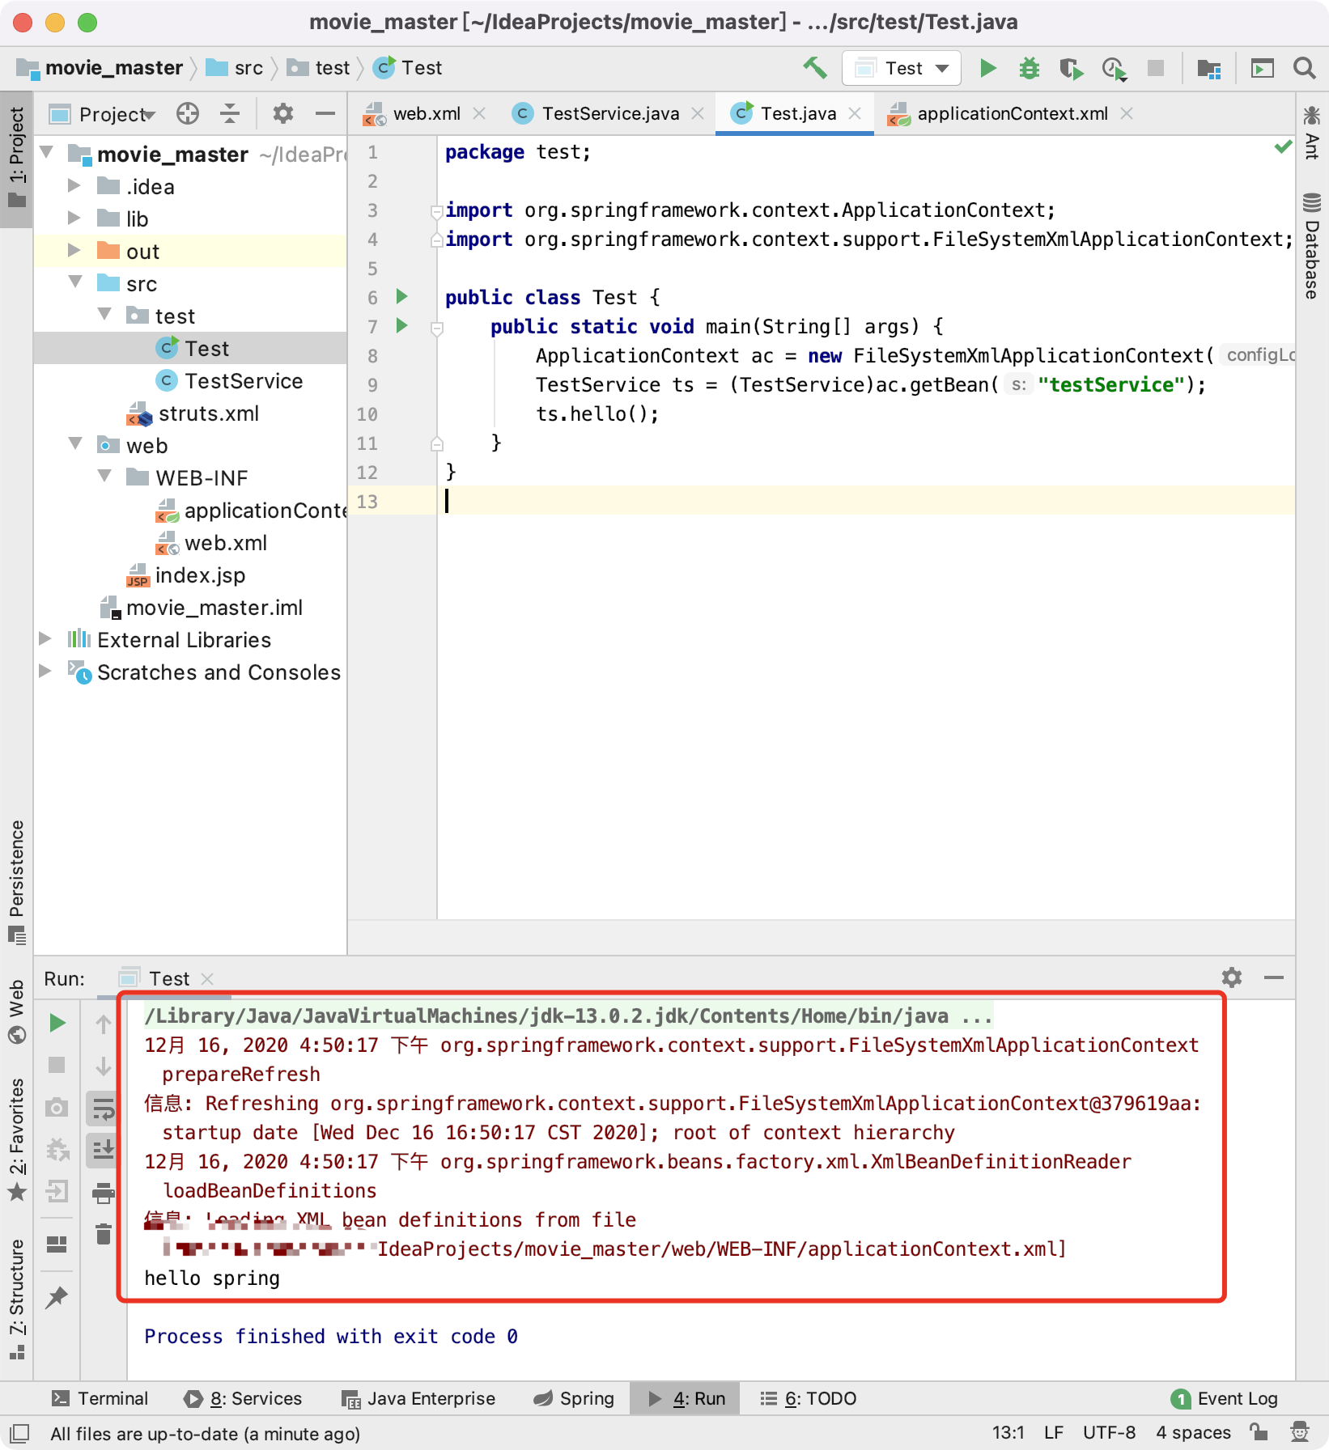Screen dimensions: 1329x1450
Task: Open the Spring tool window
Action: point(574,1398)
